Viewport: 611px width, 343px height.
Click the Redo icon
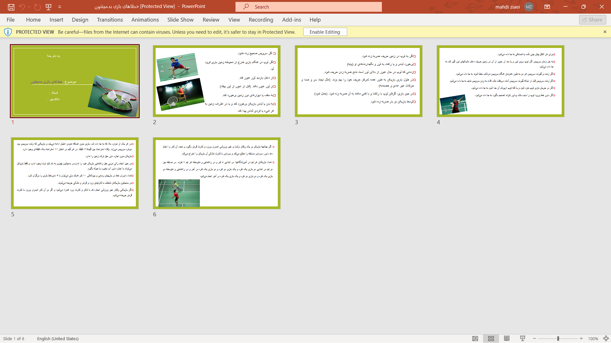[37, 7]
